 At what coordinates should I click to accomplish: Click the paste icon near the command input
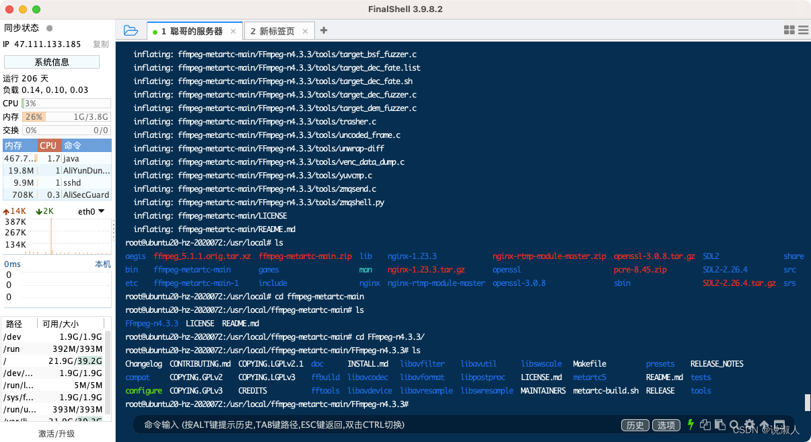[719, 425]
